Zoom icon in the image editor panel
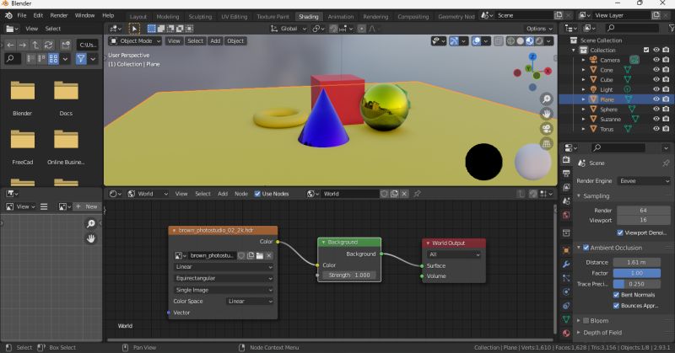Viewport: 675px width, 353px height. click(91, 223)
